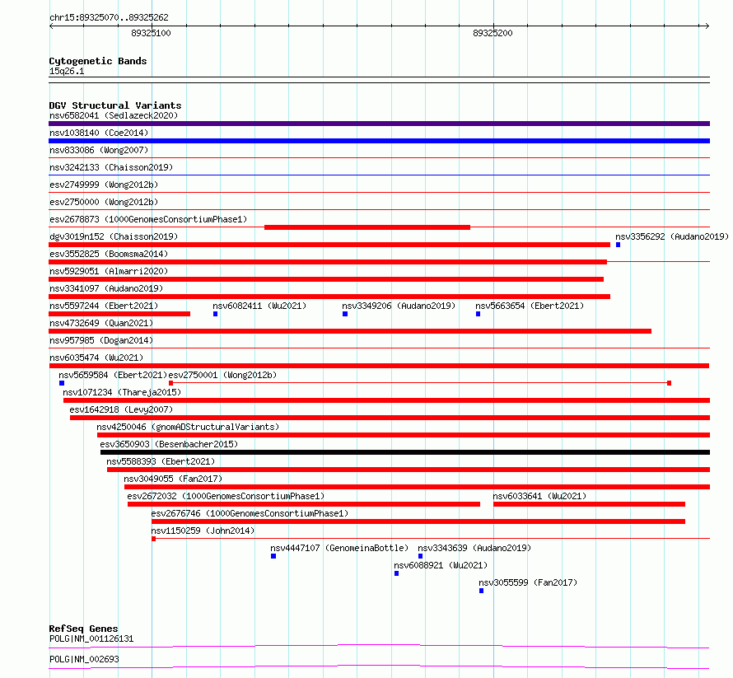
Task: Click nsv4250046 (gnomADStructuralVariants) label
Action: coord(188,427)
